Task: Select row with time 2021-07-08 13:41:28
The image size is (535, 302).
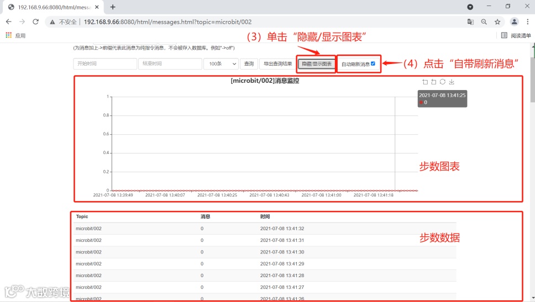Action: (265, 275)
